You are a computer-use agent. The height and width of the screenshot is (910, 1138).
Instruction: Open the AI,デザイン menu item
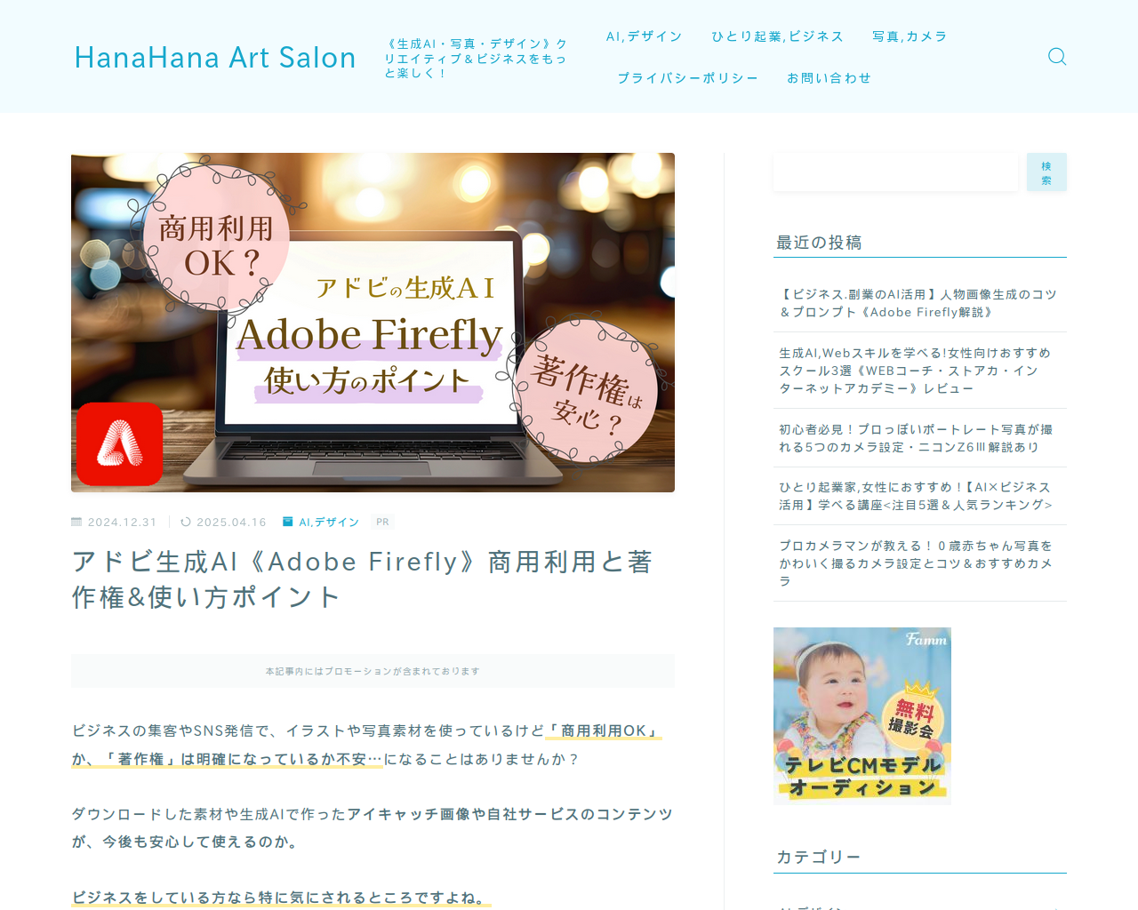coord(645,36)
